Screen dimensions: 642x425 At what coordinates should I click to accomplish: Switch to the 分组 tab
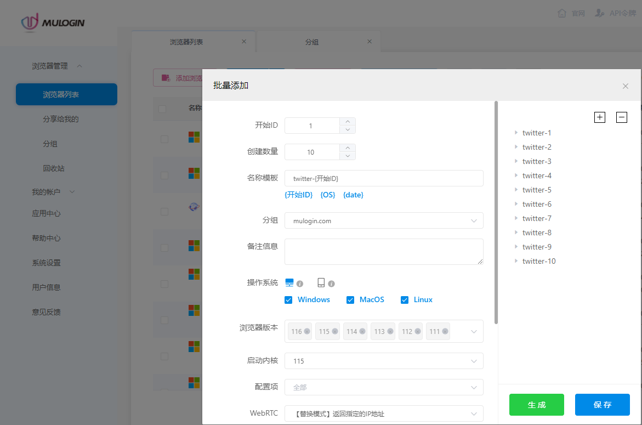(312, 42)
